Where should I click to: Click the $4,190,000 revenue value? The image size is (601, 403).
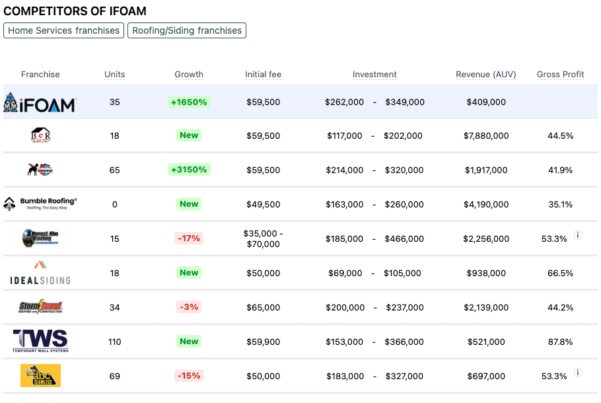pyautogui.click(x=486, y=204)
